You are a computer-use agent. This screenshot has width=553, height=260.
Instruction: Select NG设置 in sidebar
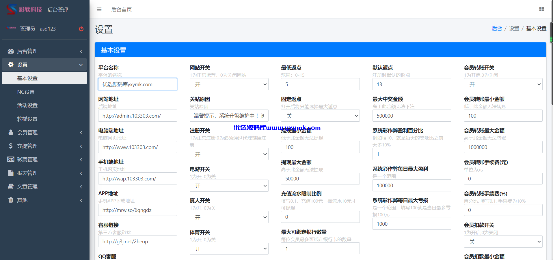pyautogui.click(x=44, y=92)
